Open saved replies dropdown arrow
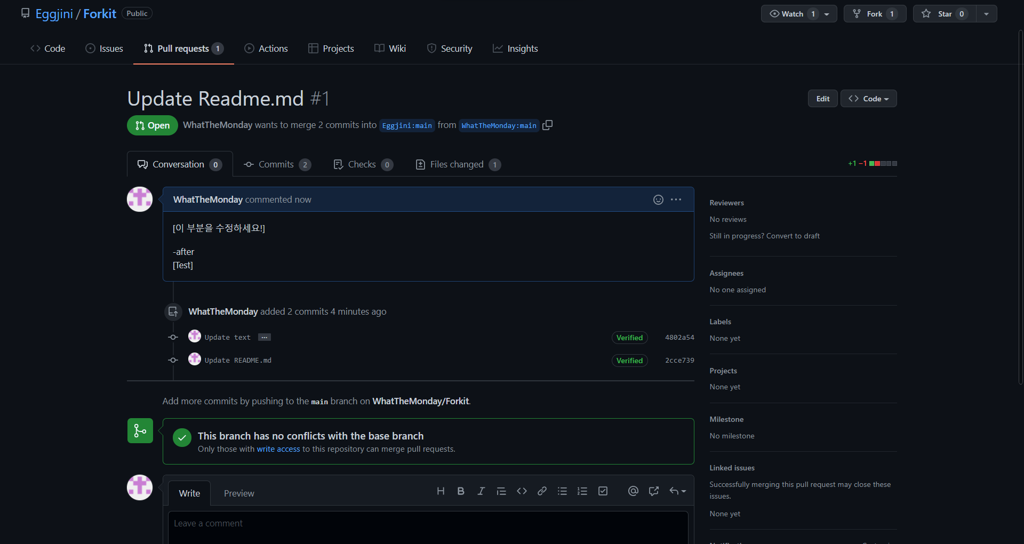1024x544 pixels. point(678,491)
